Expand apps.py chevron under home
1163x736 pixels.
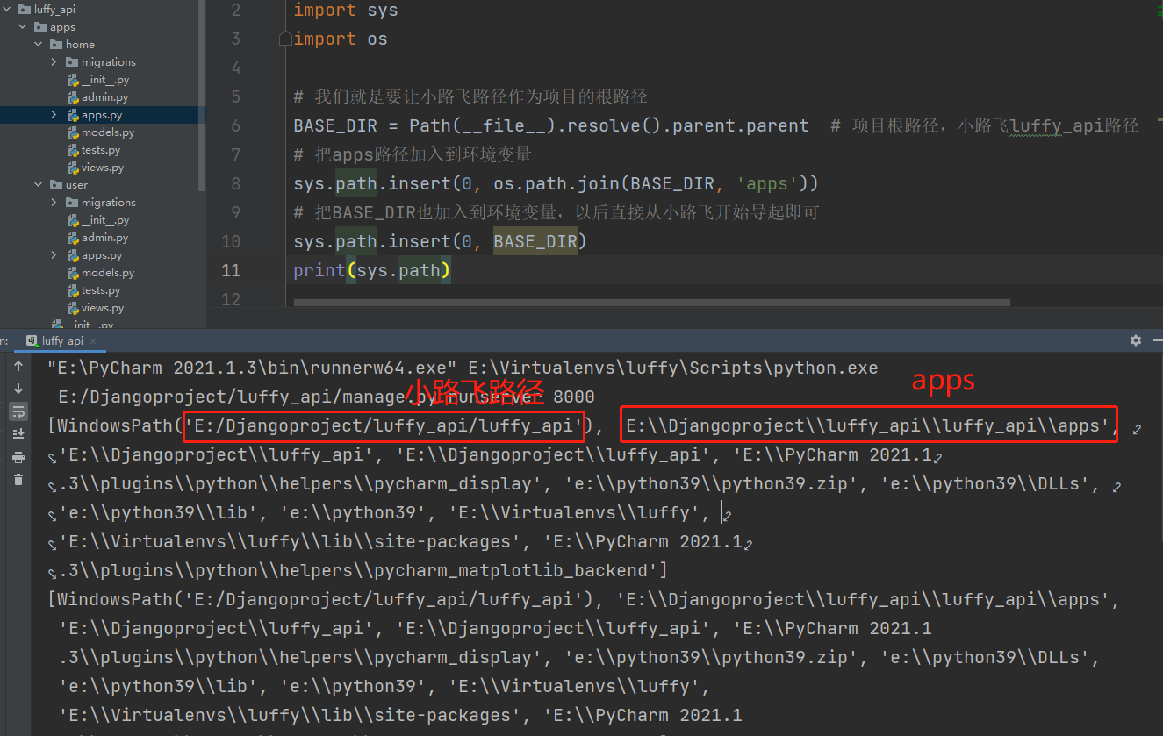coord(54,115)
